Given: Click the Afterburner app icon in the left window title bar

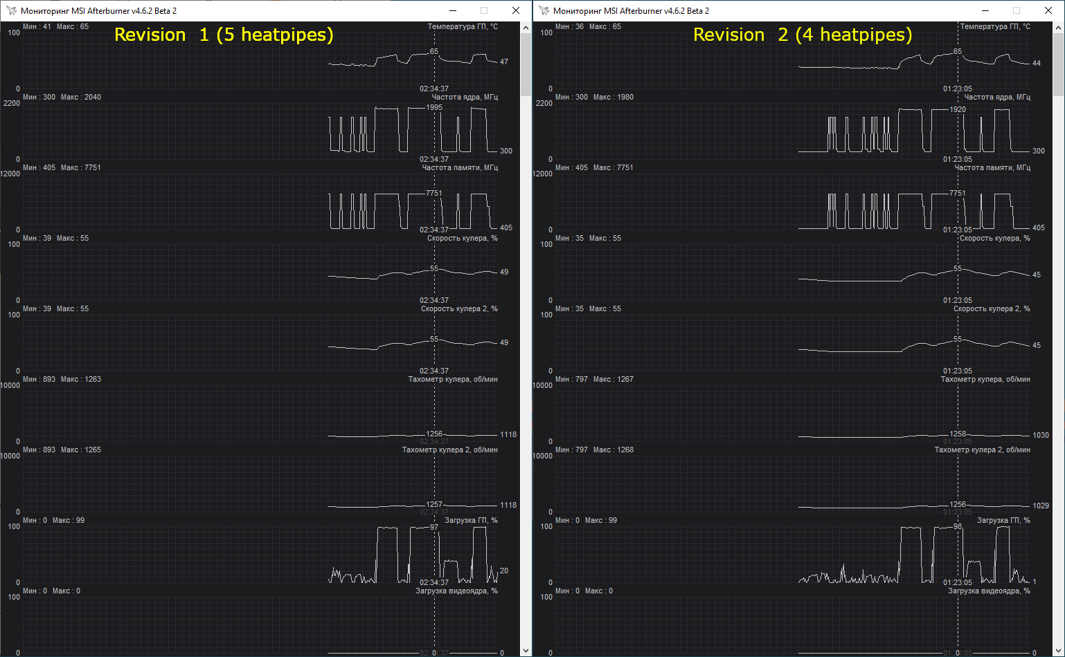Looking at the screenshot, I should [x=11, y=10].
